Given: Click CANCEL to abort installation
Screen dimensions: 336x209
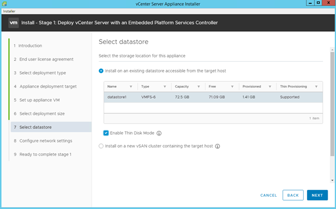Looking at the screenshot, I should click(x=268, y=195).
